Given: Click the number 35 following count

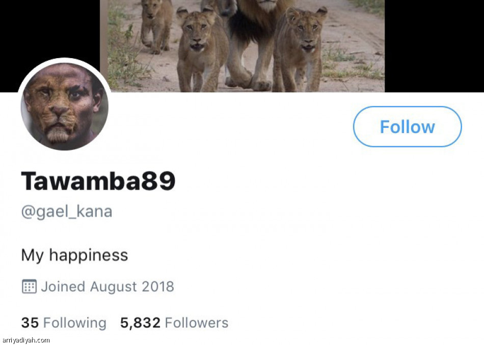Looking at the screenshot, I should (30, 323).
